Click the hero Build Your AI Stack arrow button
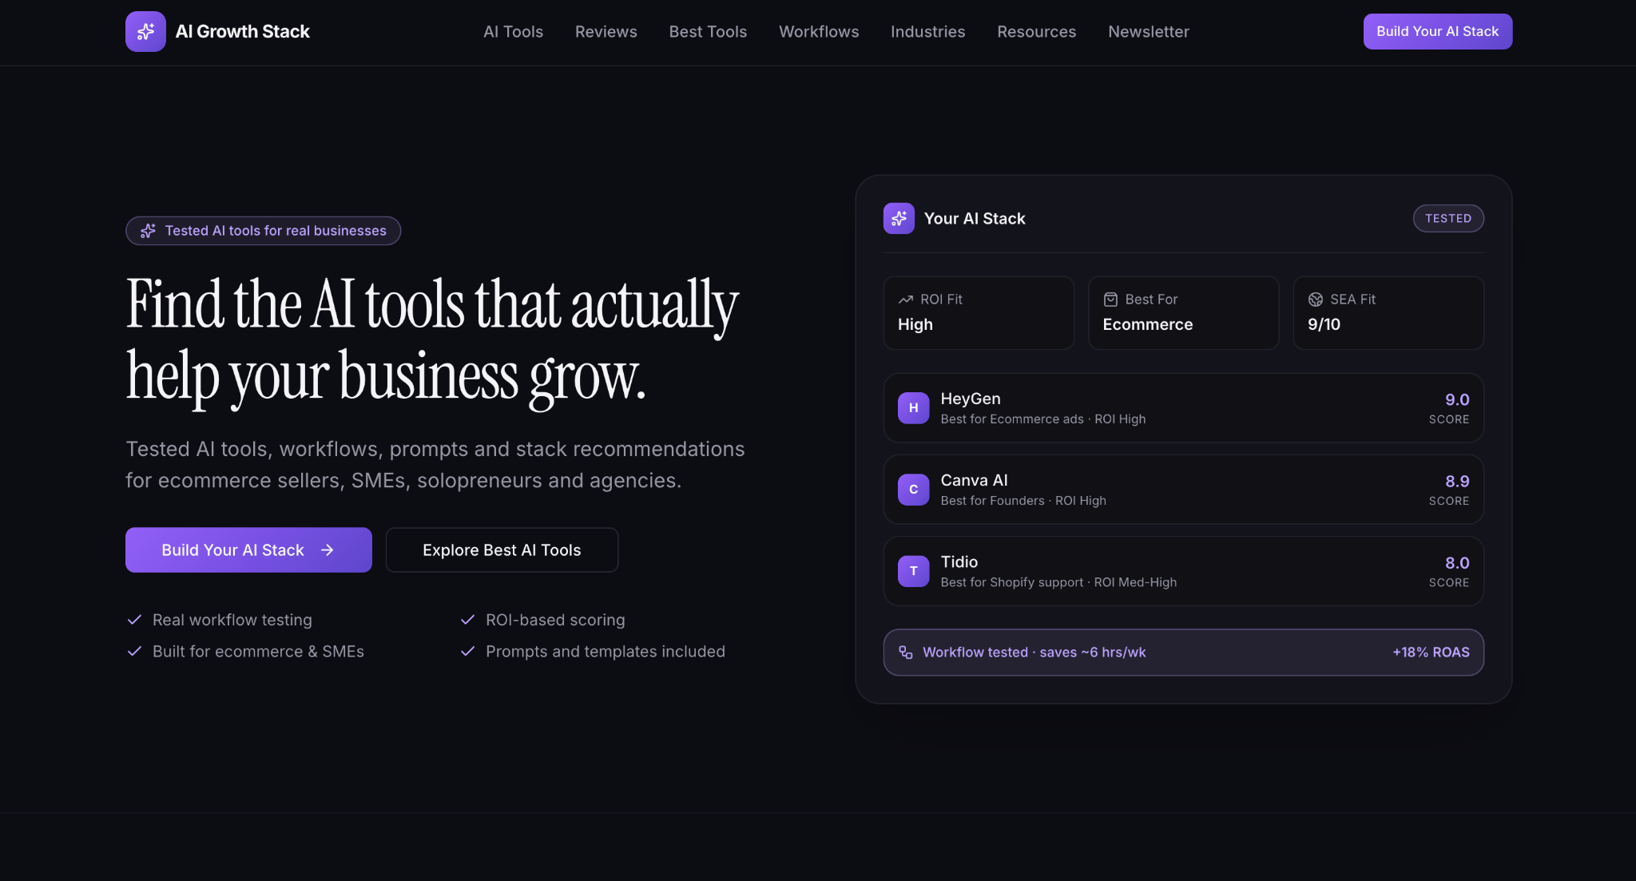This screenshot has height=881, width=1636. coord(248,550)
